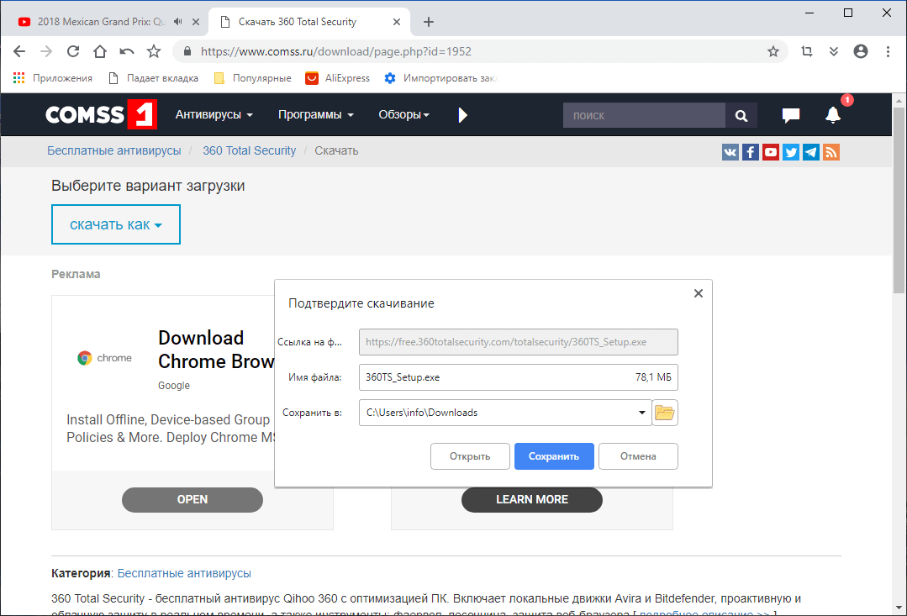Screen dimensions: 907x616
Task: Expand the скачать как dropdown
Action: click(116, 224)
